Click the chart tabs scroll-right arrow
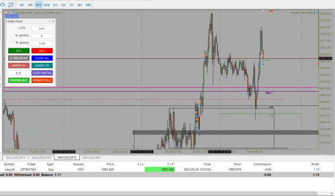Screen dimensions: 335x196 331,157
